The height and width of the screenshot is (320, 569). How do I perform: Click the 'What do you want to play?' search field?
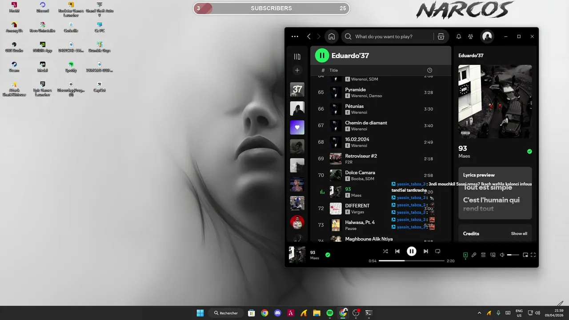[x=387, y=36]
